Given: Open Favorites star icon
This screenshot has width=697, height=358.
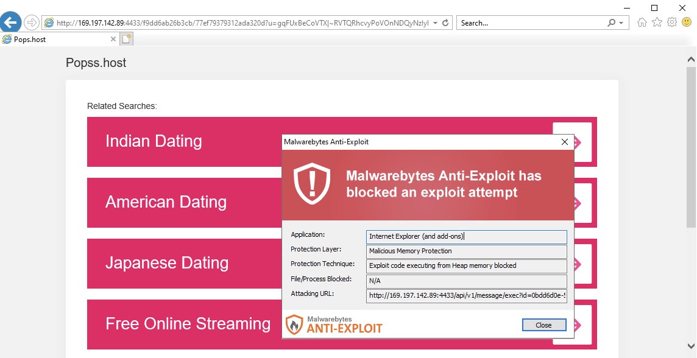Looking at the screenshot, I should click(x=657, y=22).
